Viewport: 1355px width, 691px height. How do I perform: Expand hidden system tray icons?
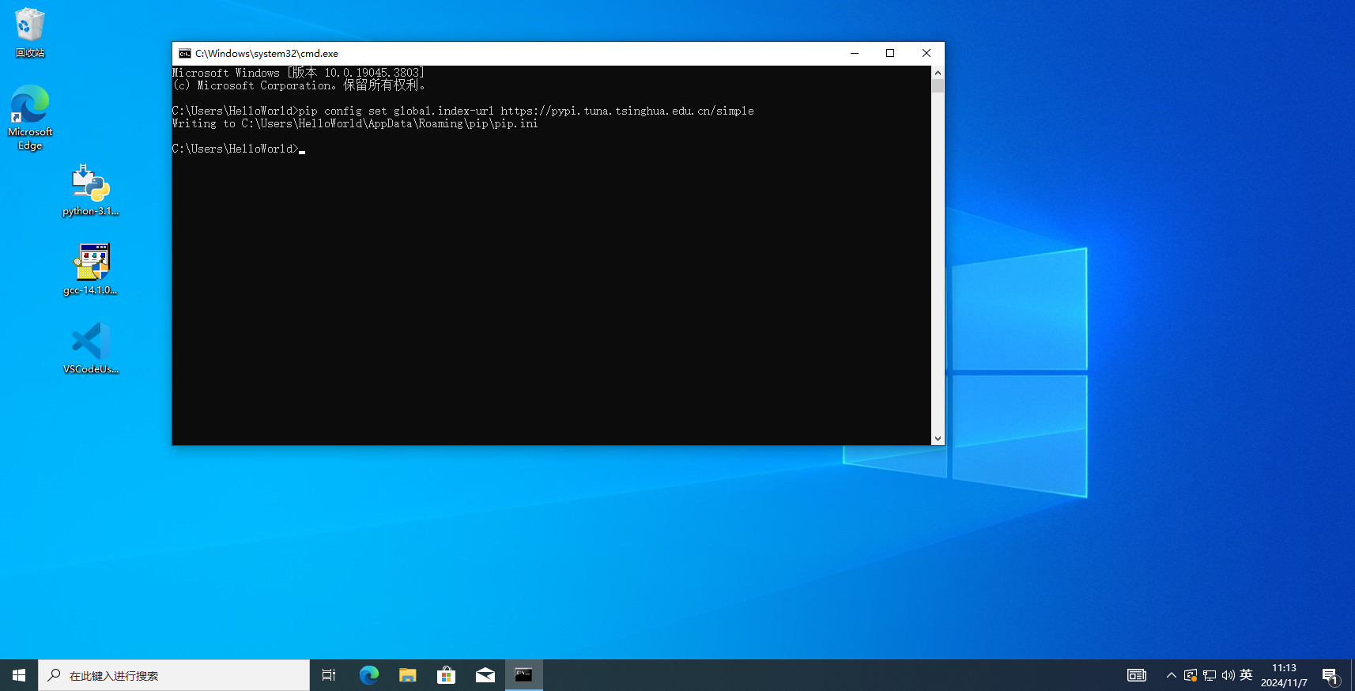click(1171, 675)
